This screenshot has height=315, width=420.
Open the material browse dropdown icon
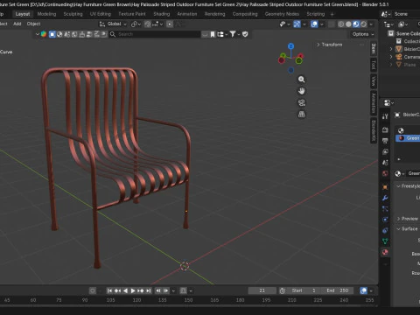(399, 174)
